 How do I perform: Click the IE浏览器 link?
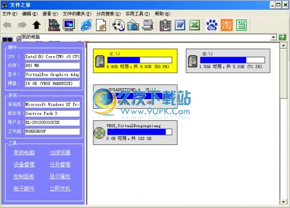[x=60, y=152]
